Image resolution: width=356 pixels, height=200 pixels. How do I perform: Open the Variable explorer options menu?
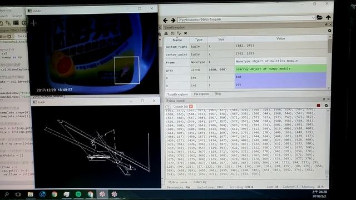(x=330, y=31)
